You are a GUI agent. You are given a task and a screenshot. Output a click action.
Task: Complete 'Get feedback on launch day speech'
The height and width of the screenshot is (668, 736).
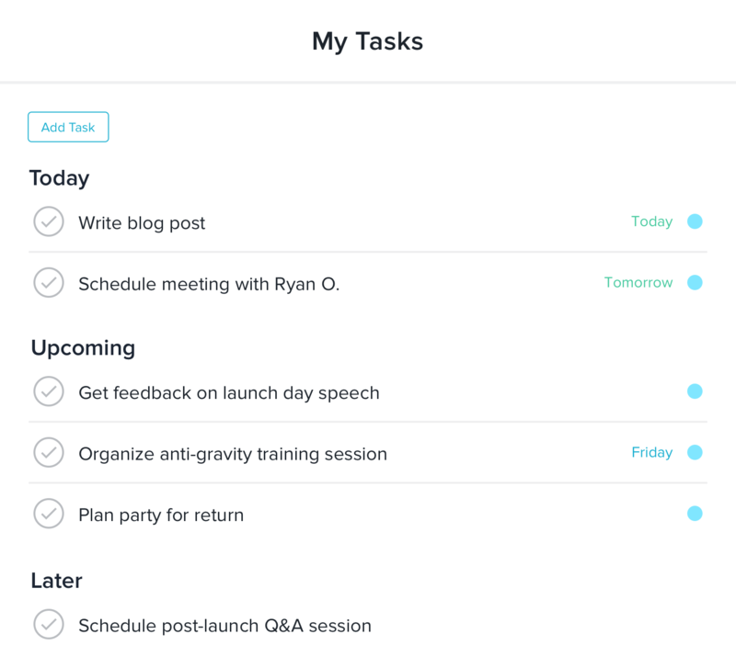pyautogui.click(x=49, y=391)
